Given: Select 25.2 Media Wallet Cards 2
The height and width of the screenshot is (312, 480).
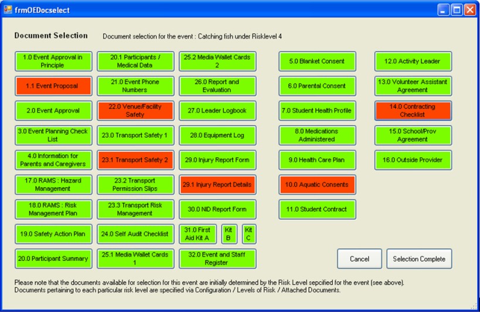Looking at the screenshot, I should pos(217,61).
